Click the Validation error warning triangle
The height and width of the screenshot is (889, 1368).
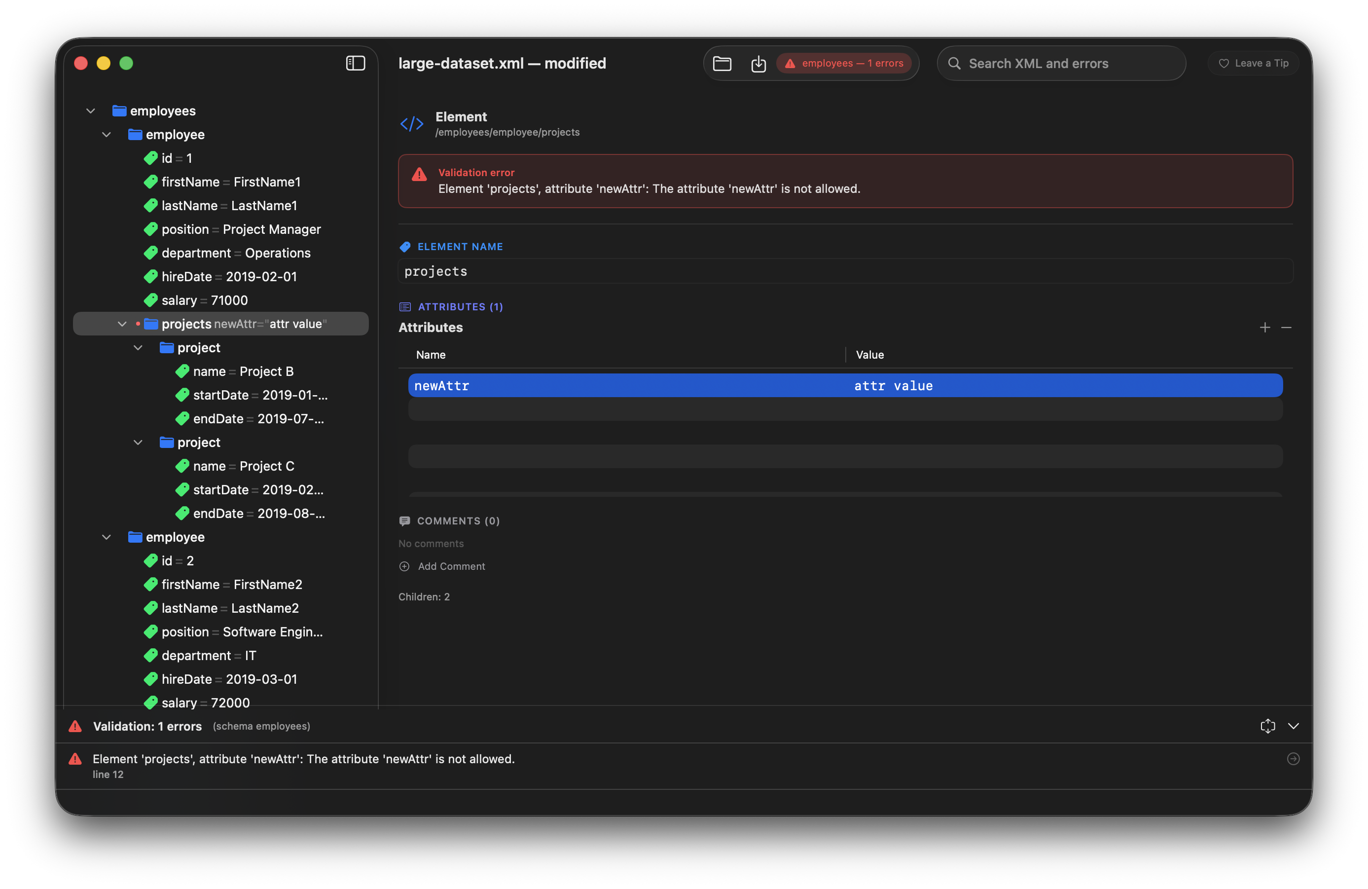(x=419, y=174)
